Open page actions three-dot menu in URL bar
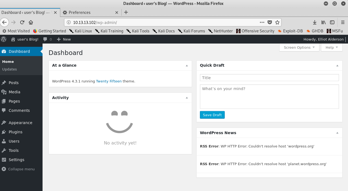348x191 pixels. tap(262, 22)
